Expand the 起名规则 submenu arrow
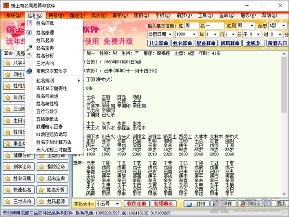289x217 pixels. coord(79,81)
